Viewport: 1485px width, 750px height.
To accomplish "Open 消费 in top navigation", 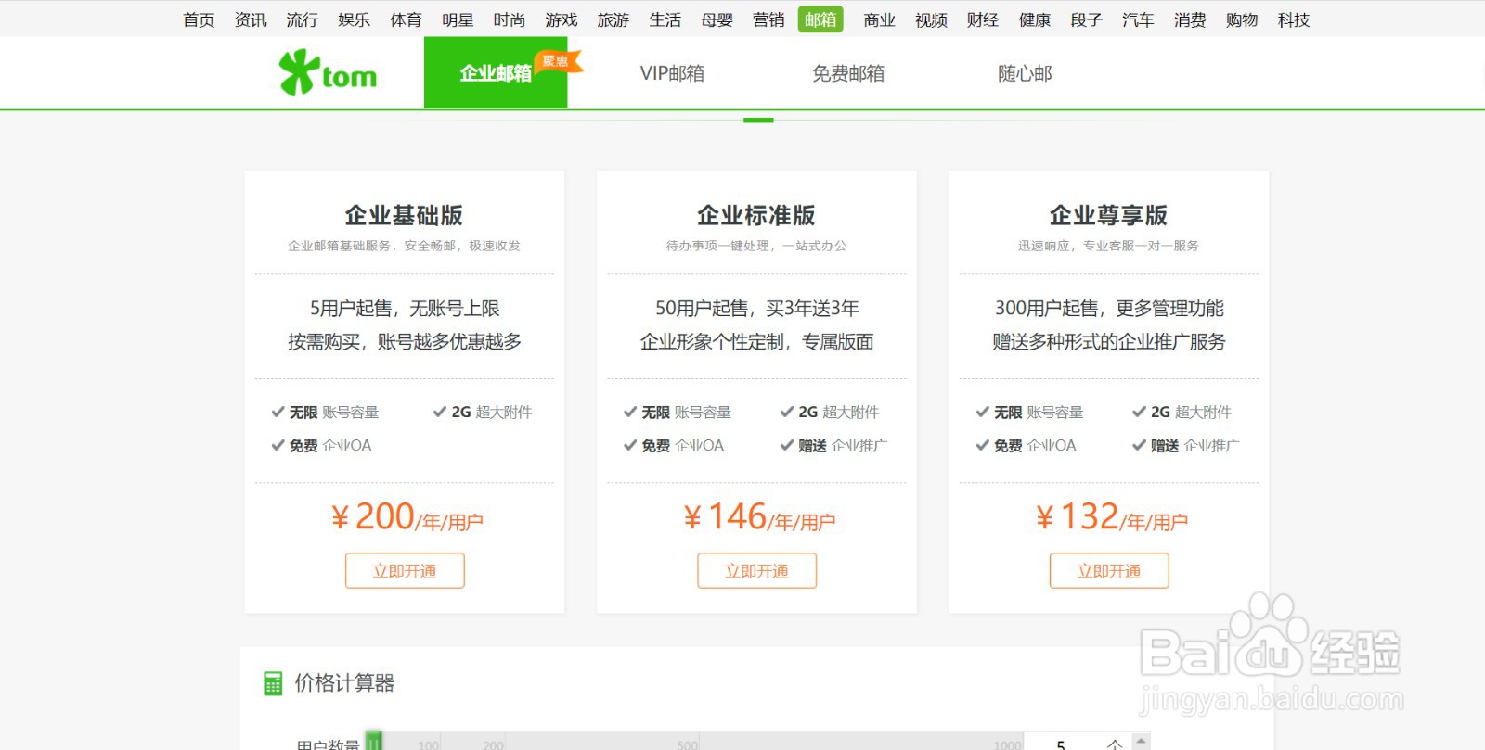I will (x=1190, y=19).
